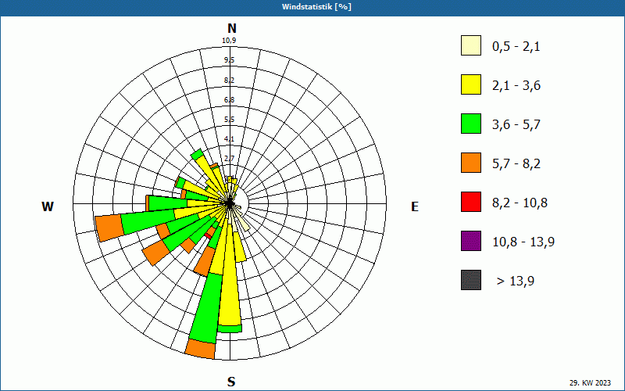The height and width of the screenshot is (391, 625).
Task: Click the '4,1' axis scale value
Action: 229,139
